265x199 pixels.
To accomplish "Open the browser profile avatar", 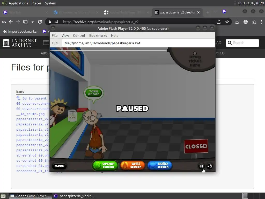I will (246, 22).
